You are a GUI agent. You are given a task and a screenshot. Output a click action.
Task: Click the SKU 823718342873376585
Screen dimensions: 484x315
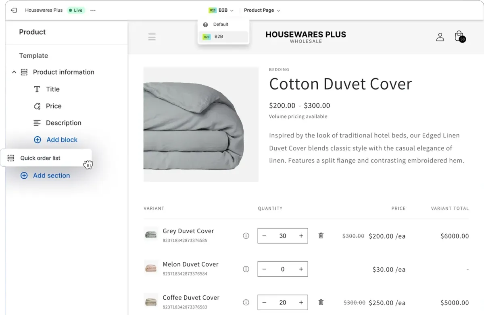185,240
